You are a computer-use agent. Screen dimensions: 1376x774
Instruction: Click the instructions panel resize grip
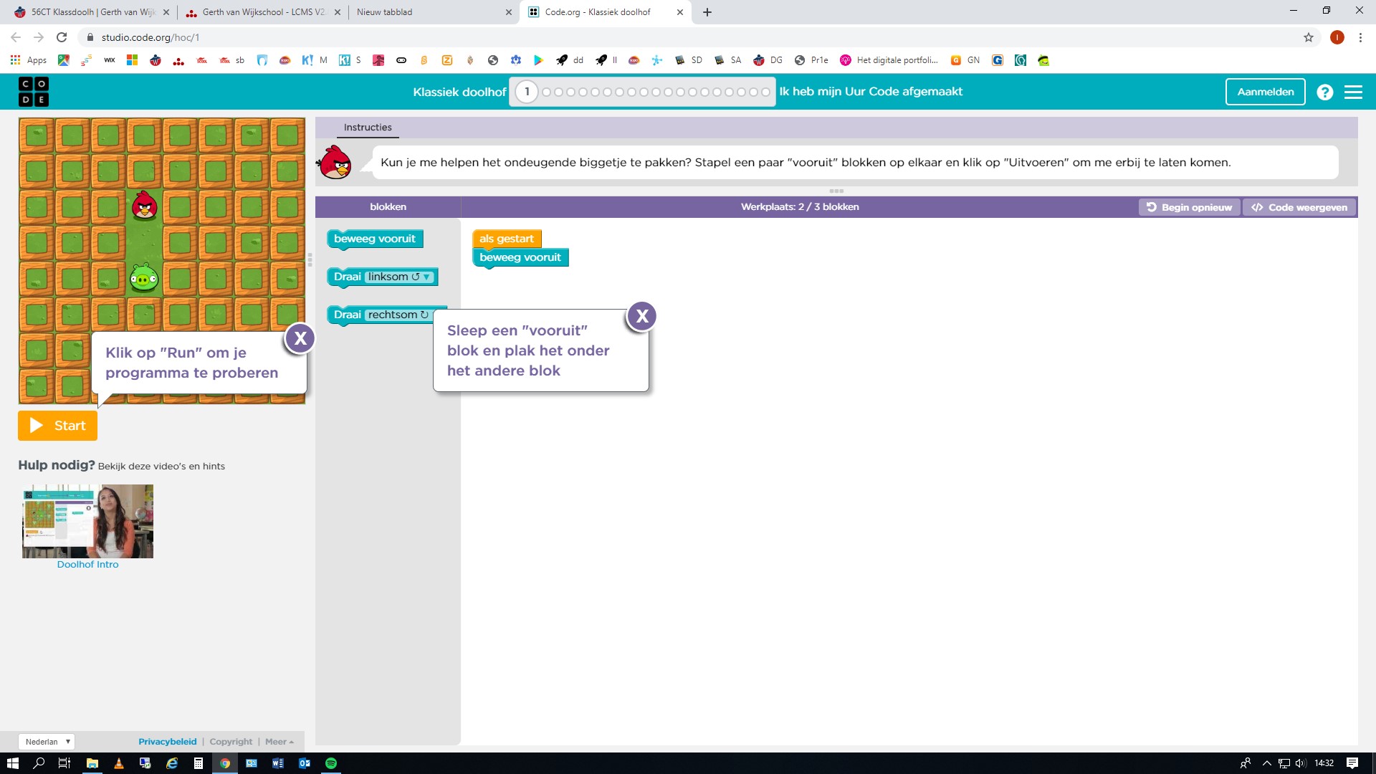(836, 191)
